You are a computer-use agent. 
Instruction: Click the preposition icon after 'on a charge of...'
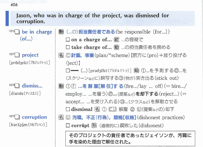click(x=116, y=40)
